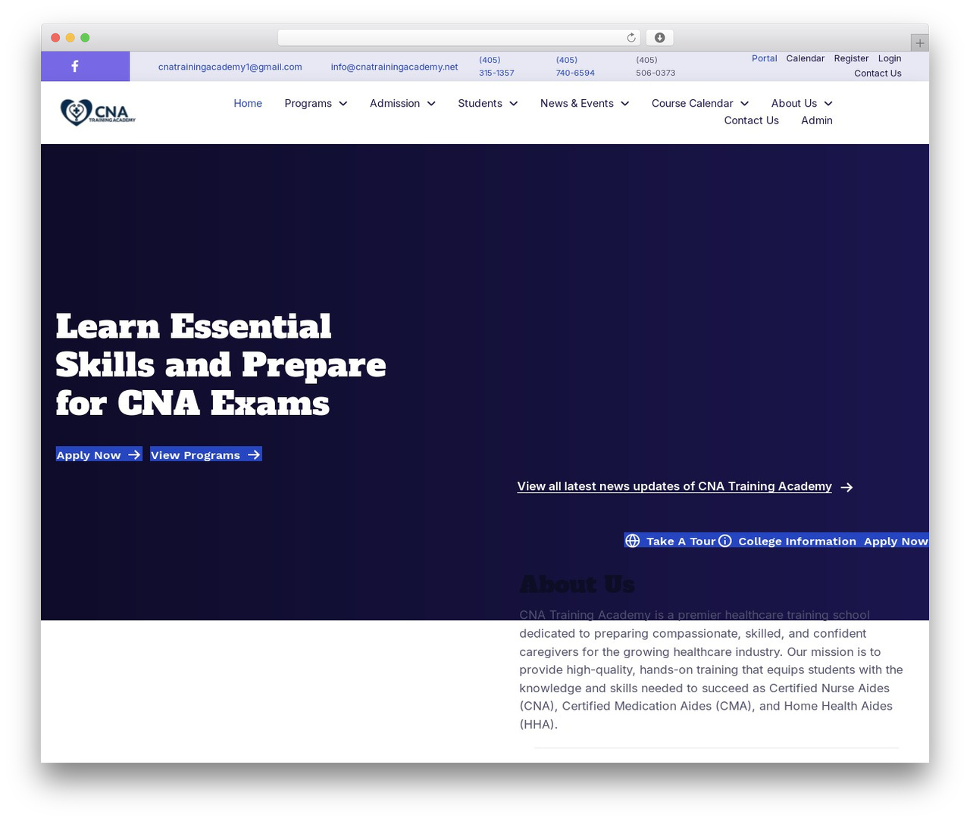Image resolution: width=970 pixels, height=821 pixels.
Task: Click info@cnatrainingacademy.net email link
Action: point(394,67)
